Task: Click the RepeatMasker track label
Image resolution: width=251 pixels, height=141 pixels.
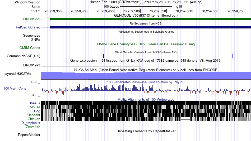Action: [29, 135]
